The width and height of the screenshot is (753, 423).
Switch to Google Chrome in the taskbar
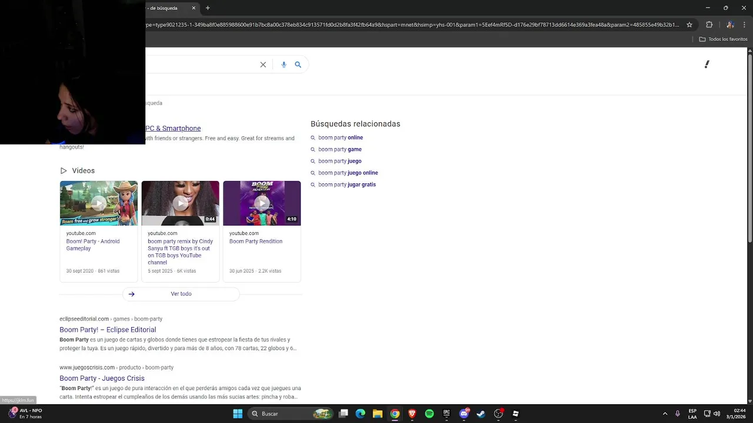[x=395, y=414]
